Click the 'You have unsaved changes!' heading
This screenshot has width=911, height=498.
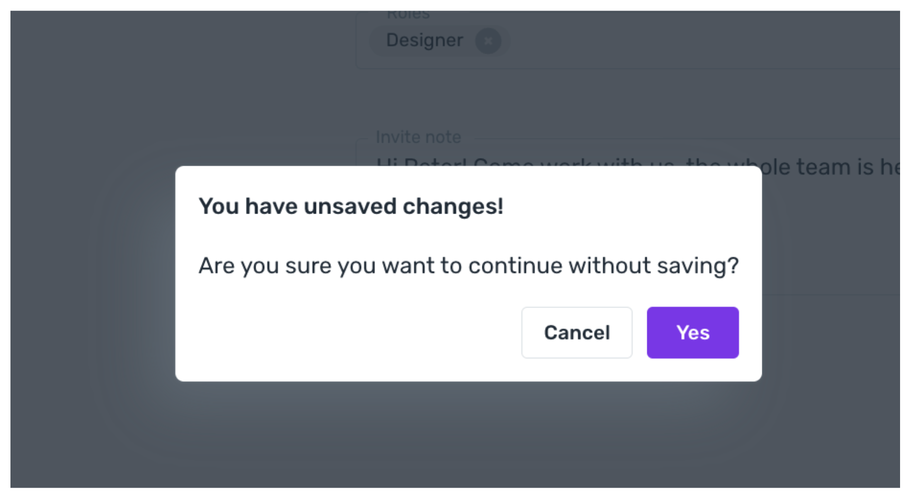pyautogui.click(x=351, y=207)
